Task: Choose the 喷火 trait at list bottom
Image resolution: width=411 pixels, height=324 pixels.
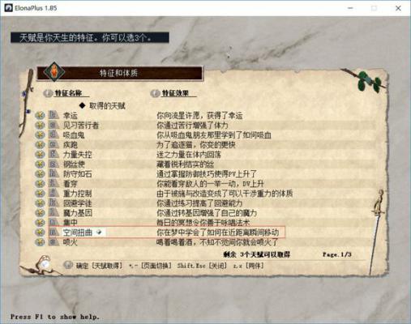Action: [205, 242]
